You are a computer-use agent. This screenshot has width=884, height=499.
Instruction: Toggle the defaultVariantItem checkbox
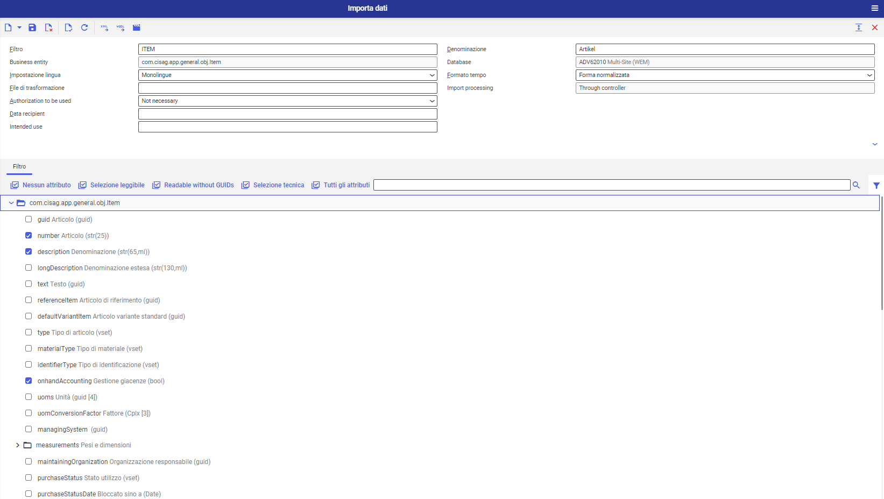[x=29, y=316]
